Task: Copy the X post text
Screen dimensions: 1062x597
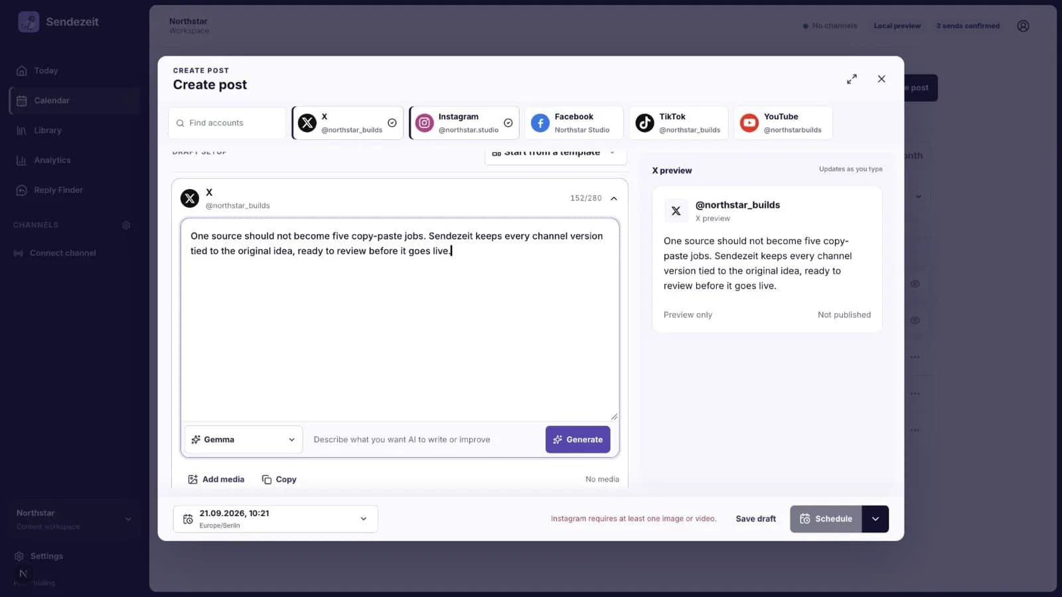Action: 279,480
